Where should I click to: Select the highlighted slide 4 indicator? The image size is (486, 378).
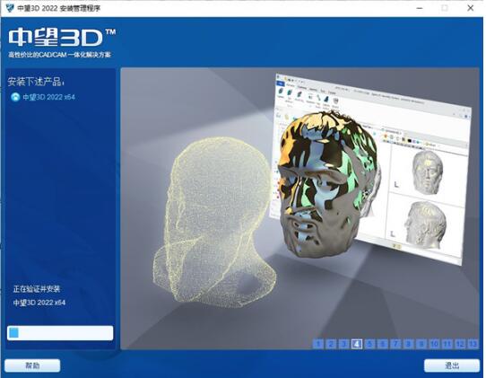(x=357, y=344)
